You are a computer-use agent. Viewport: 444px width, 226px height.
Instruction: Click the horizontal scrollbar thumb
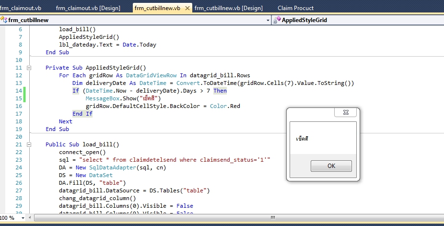pos(272,218)
